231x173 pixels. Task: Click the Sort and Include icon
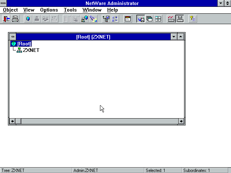click(x=115, y=19)
